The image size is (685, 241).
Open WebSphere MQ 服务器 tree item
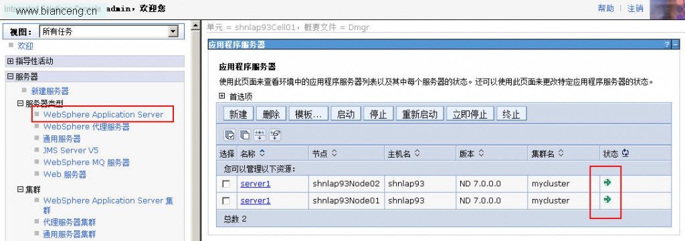click(86, 162)
